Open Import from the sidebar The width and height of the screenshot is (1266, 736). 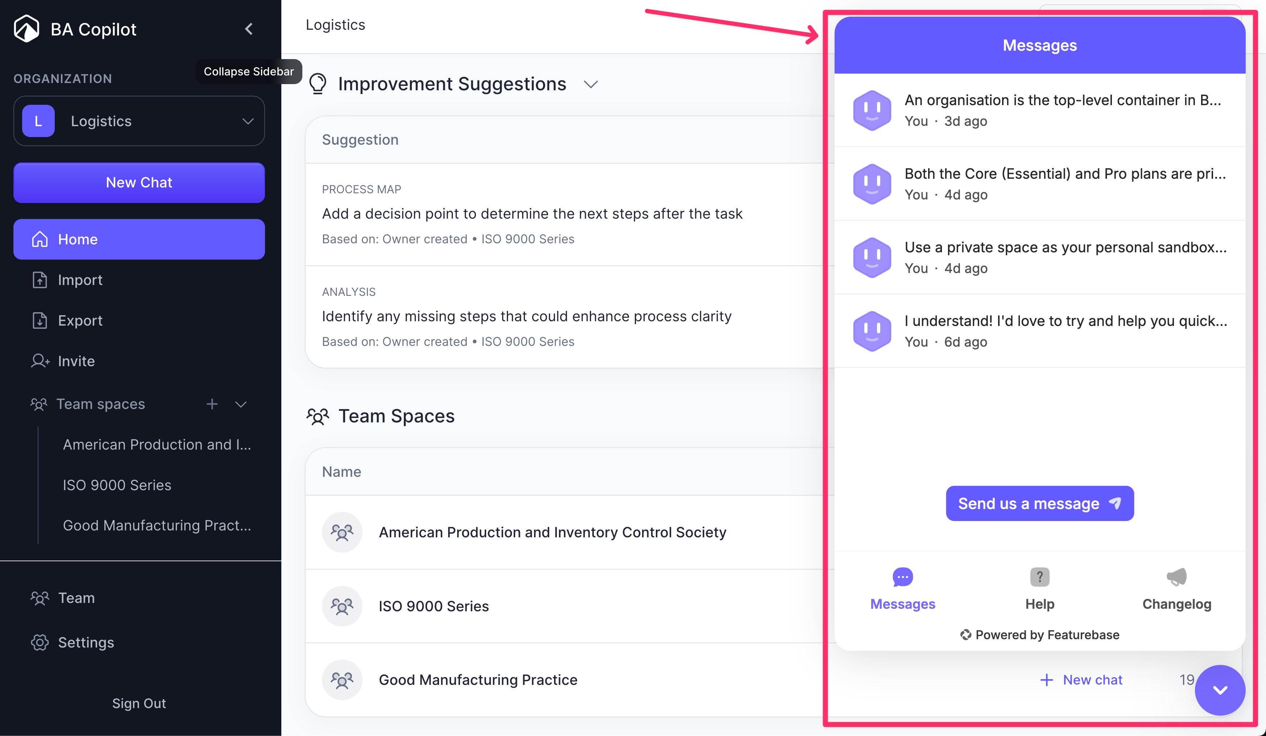coord(80,280)
